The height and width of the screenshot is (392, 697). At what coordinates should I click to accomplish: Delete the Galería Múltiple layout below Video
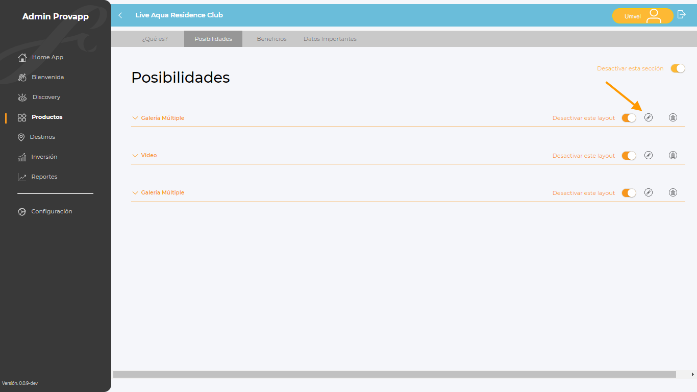[673, 192]
